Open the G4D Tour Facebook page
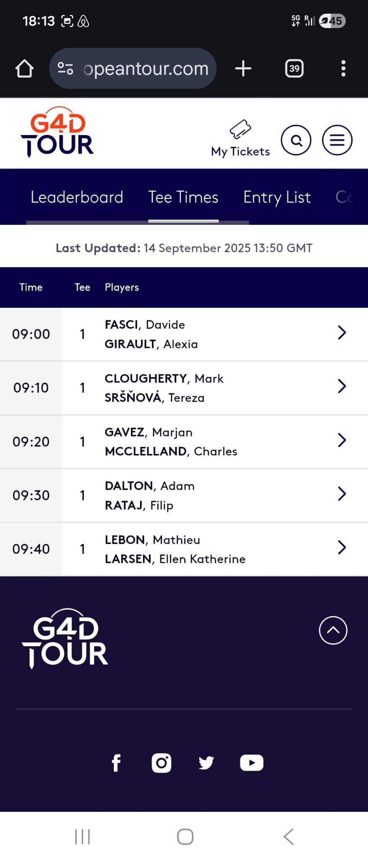Image resolution: width=368 pixels, height=861 pixels. click(x=116, y=763)
